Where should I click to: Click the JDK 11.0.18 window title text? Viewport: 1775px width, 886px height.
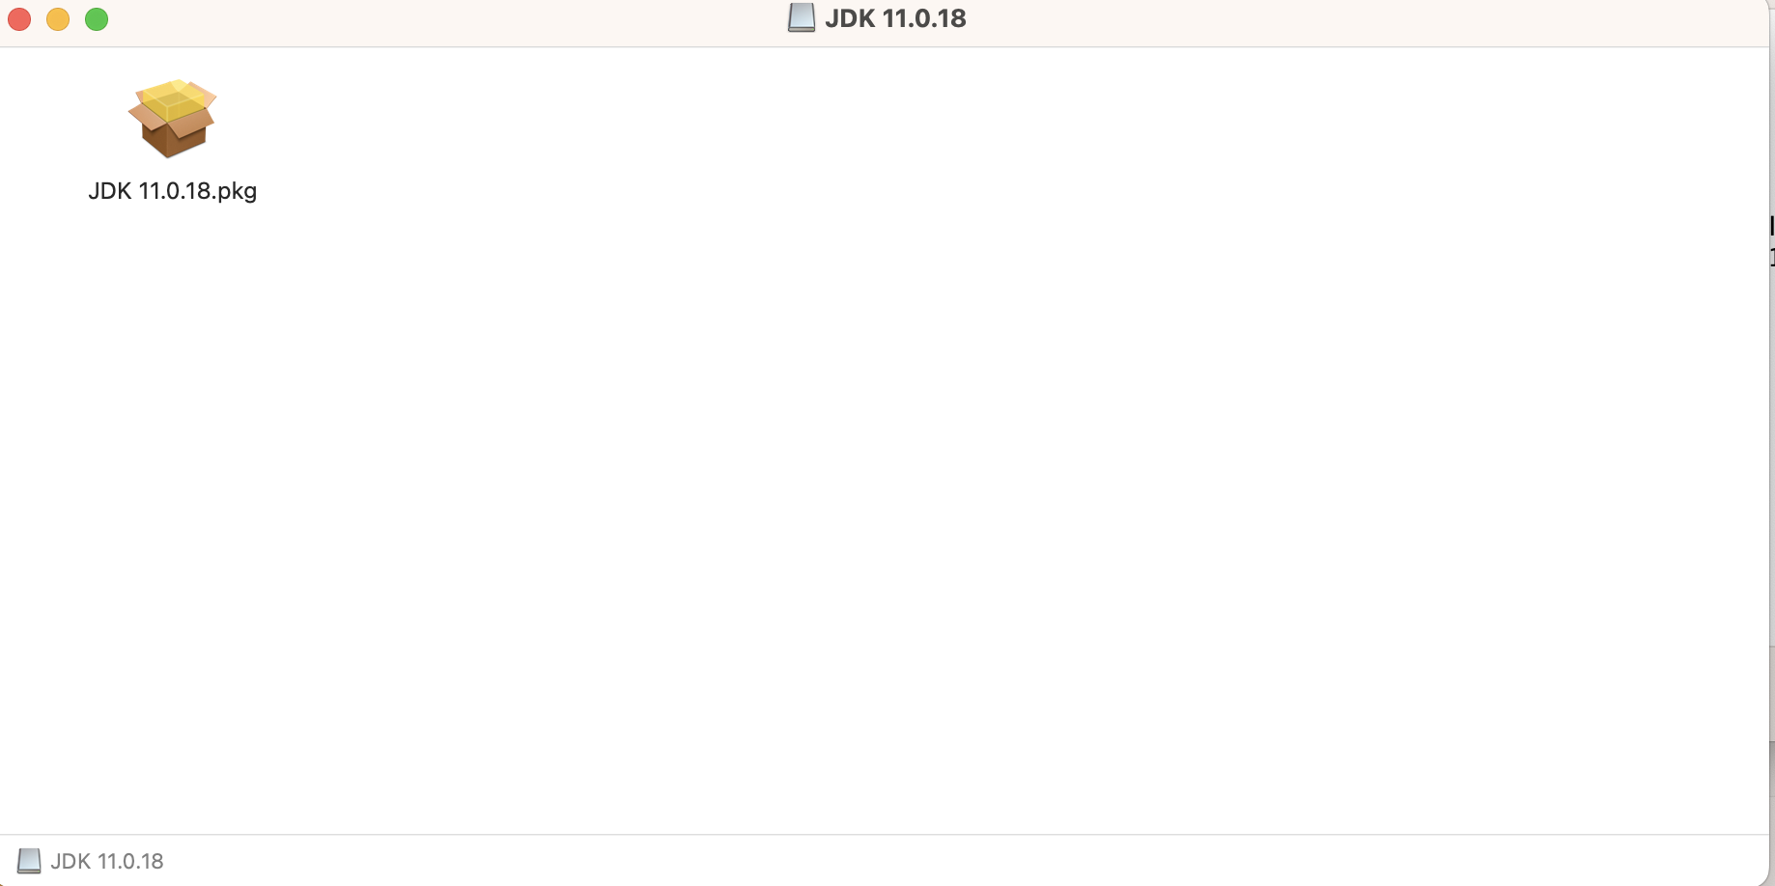895,18
